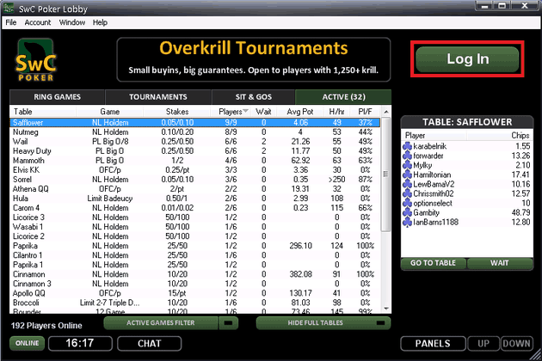Toggle the Active Games Filter indicator
The width and height of the screenshot is (542, 361).
229,323
